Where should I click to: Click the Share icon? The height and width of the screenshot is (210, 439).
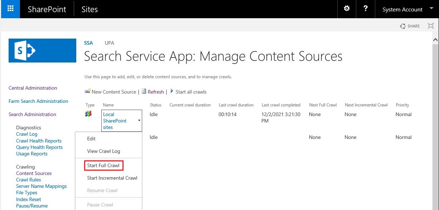tap(403, 26)
